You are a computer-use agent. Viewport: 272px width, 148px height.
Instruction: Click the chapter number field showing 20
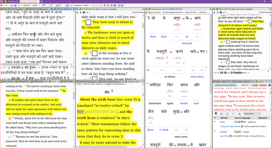click(52, 6)
